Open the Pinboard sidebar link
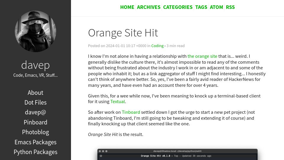 35,122
